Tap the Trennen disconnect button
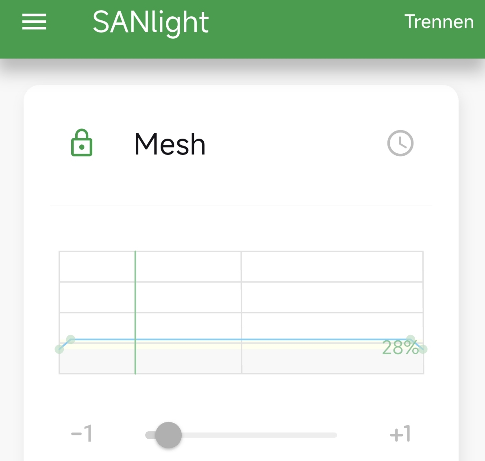485x461 pixels. pyautogui.click(x=439, y=22)
